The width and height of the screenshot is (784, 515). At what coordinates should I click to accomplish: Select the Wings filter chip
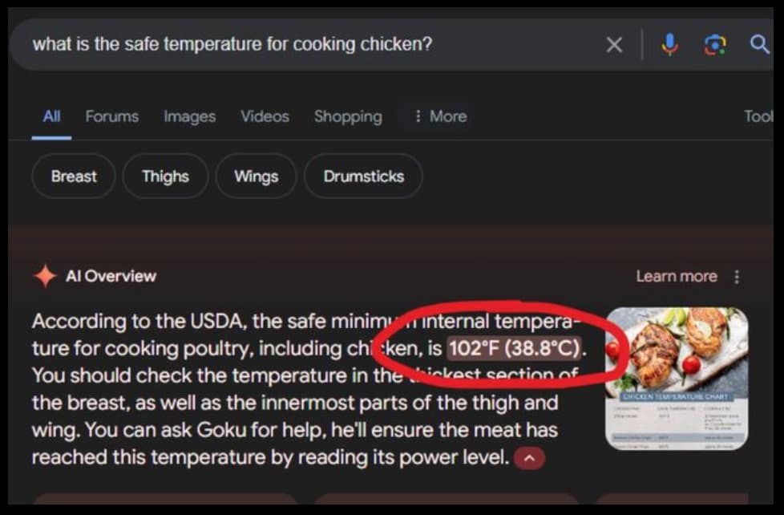click(256, 176)
